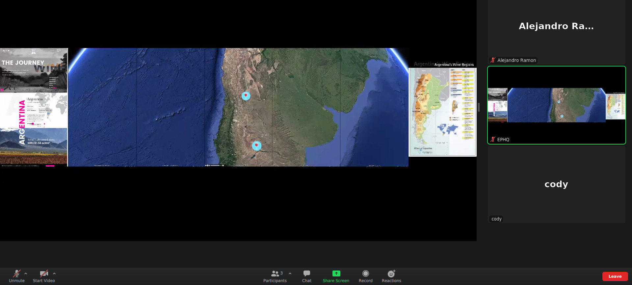632x285 pixels.
Task: Select the cody participant tile
Action: point(556,184)
